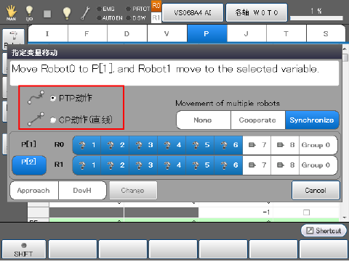Toggle R1 joint axis 1
349x261 pixels.
pyautogui.click(x=87, y=165)
